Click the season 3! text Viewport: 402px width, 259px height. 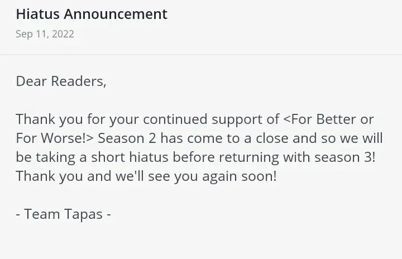(x=345, y=157)
